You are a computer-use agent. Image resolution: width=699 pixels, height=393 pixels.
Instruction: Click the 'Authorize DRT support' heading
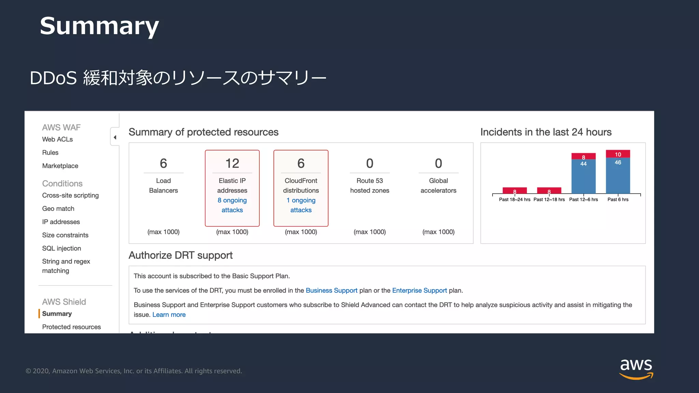click(181, 255)
